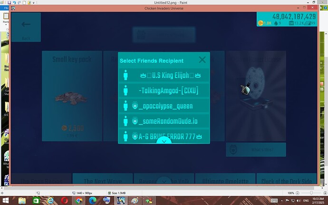
Task: Switch to Paint palette taskbar icon
Action: click(x=135, y=200)
